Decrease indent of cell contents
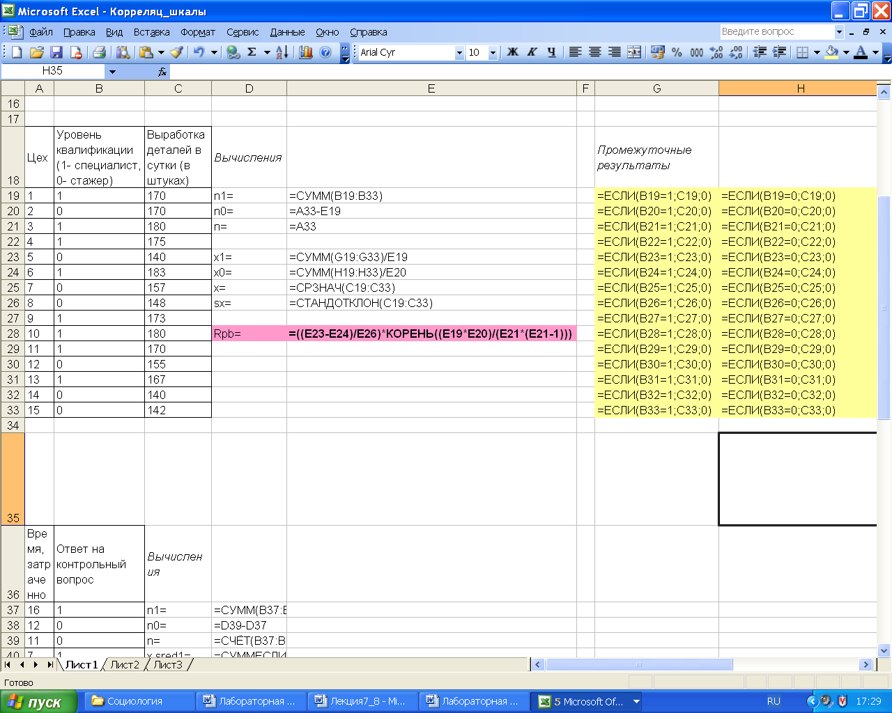This screenshot has height=713, width=892. [x=760, y=52]
